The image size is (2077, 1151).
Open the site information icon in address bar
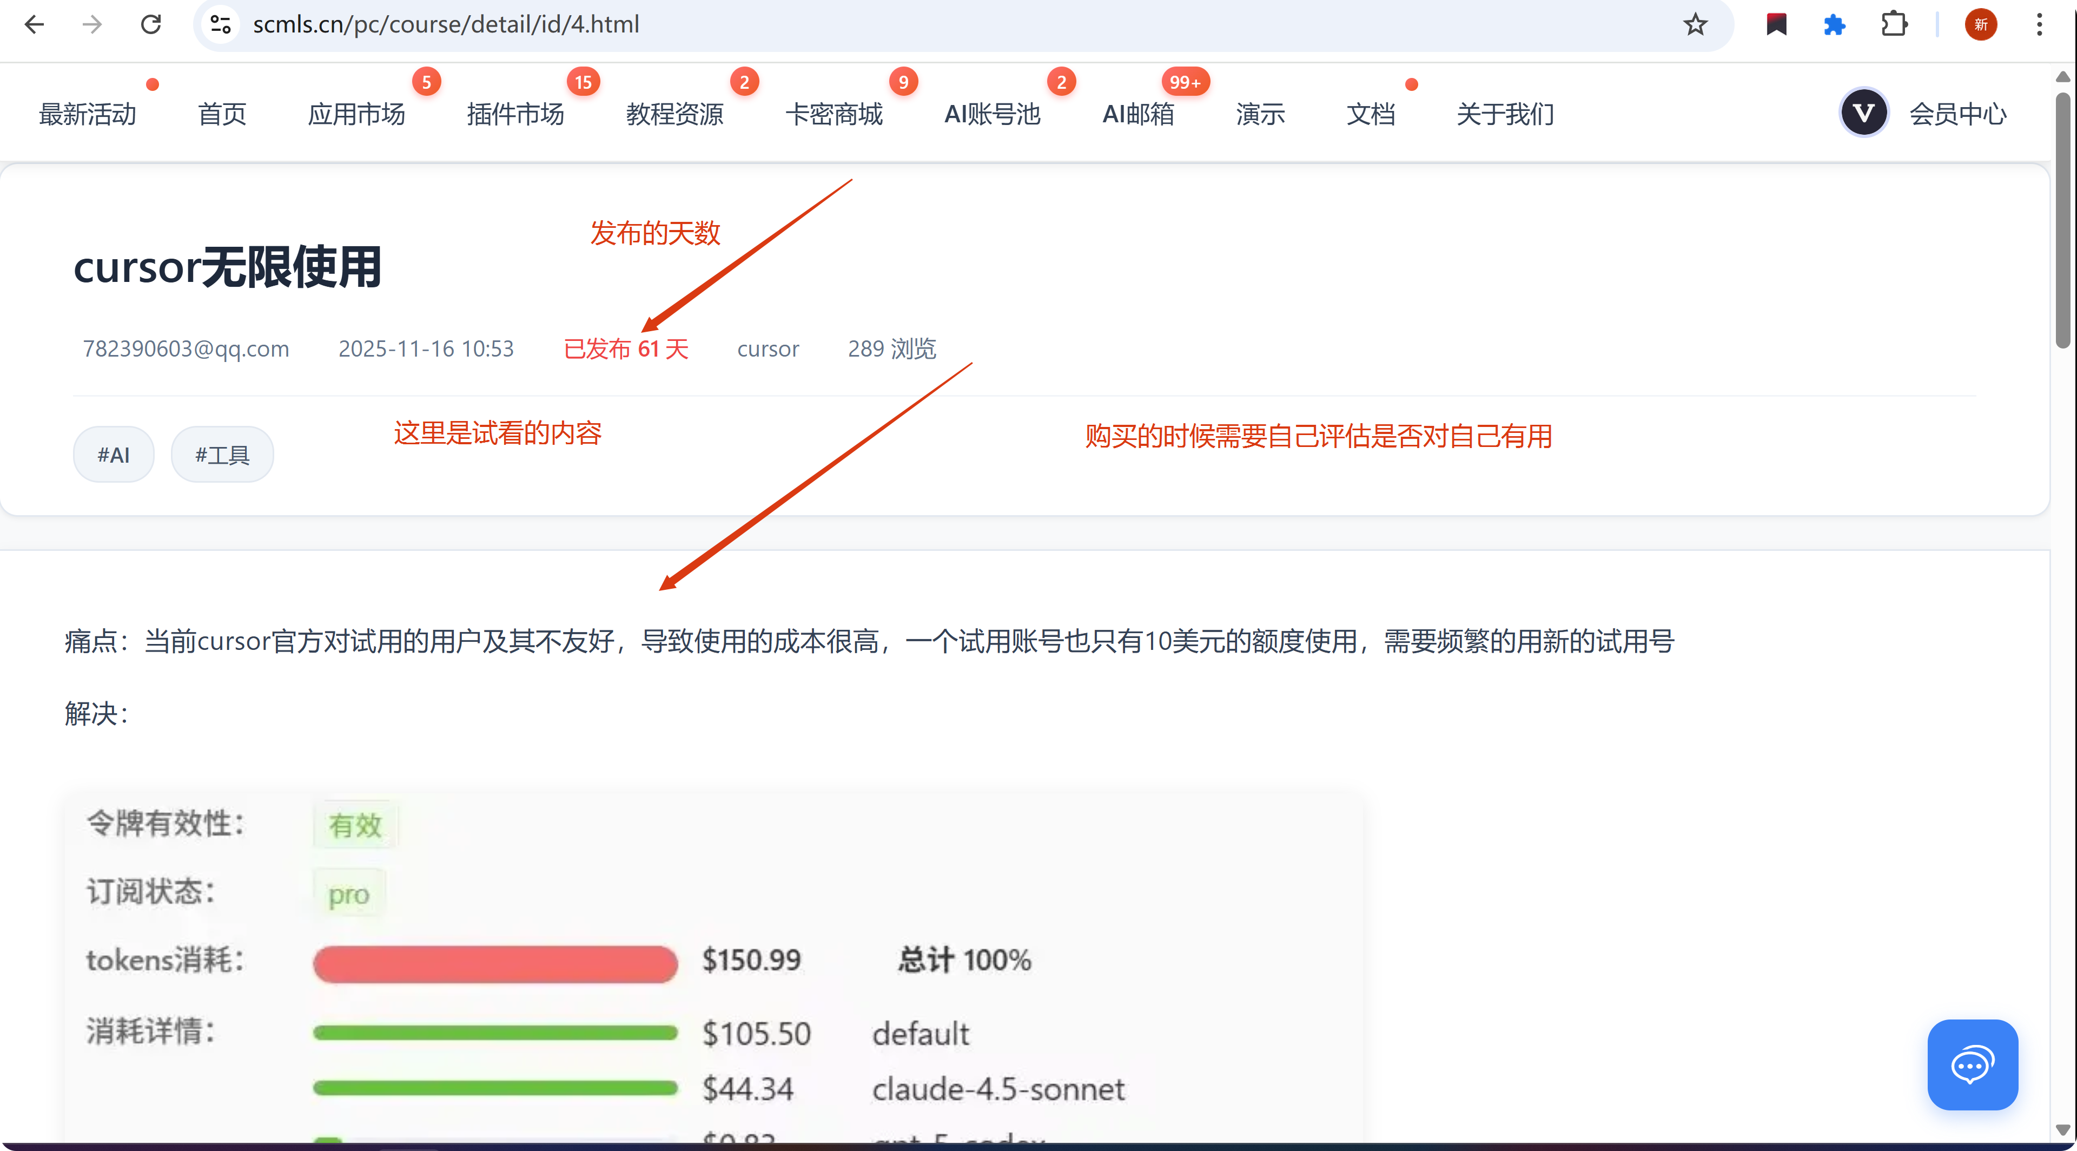tap(220, 24)
